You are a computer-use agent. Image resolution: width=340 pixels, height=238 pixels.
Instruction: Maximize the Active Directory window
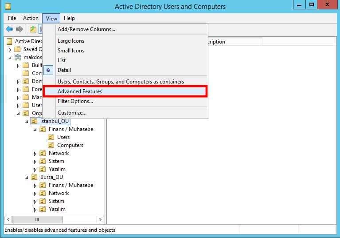click(x=311, y=4)
